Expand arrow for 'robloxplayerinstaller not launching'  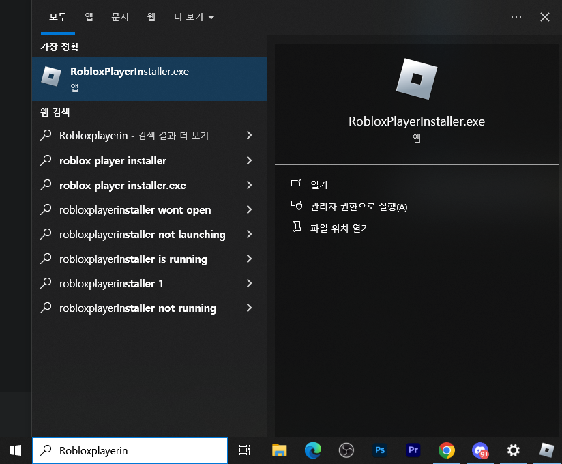coord(250,234)
